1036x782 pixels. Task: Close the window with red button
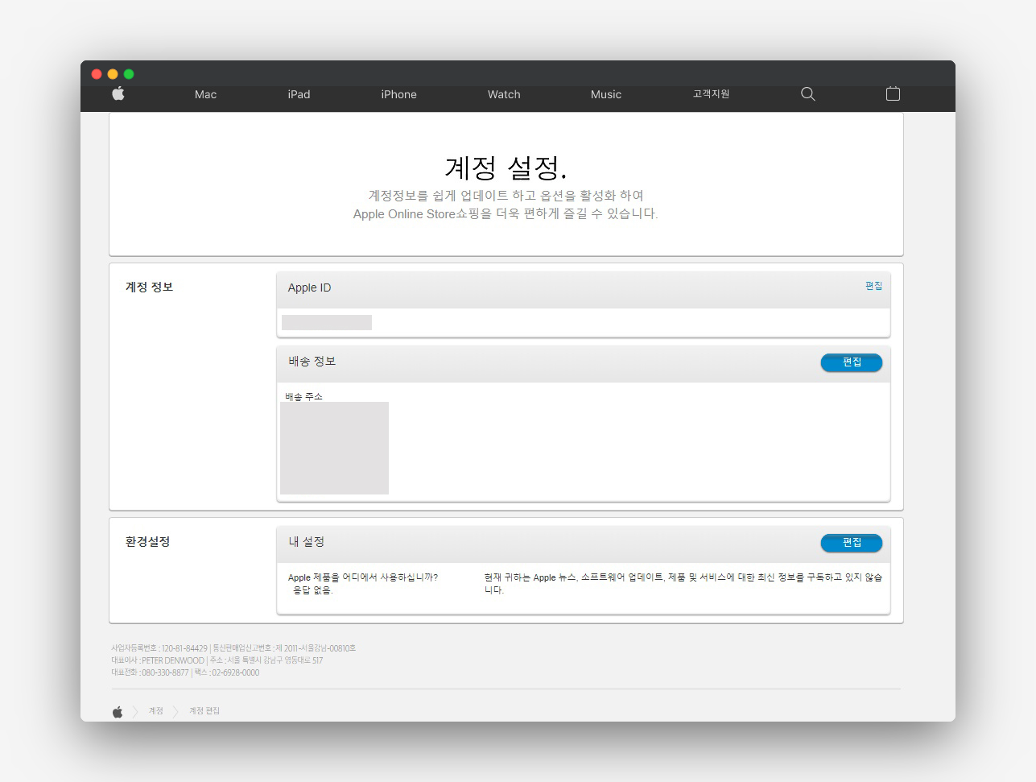(97, 74)
